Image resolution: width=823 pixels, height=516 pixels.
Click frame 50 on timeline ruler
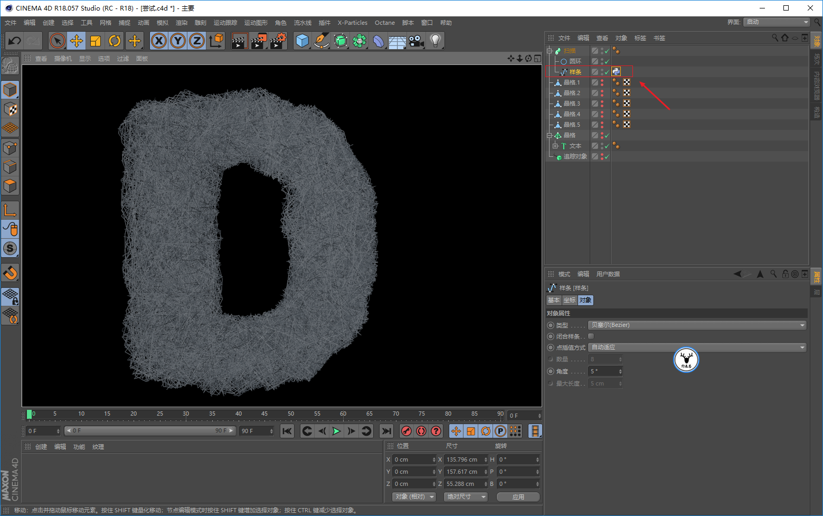click(291, 415)
